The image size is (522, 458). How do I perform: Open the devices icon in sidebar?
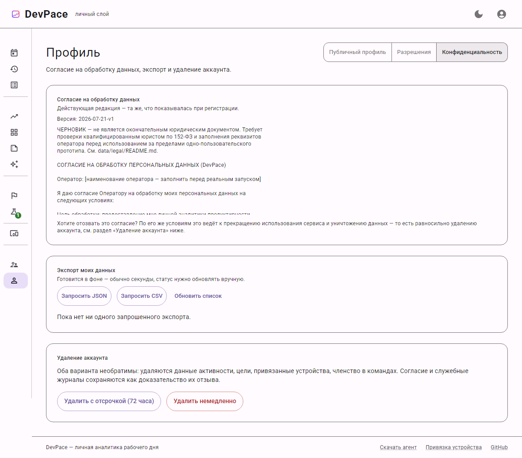[x=14, y=234]
